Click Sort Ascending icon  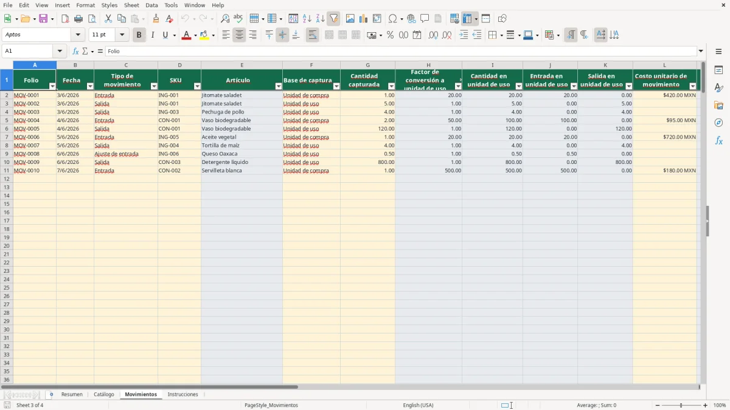(x=307, y=19)
